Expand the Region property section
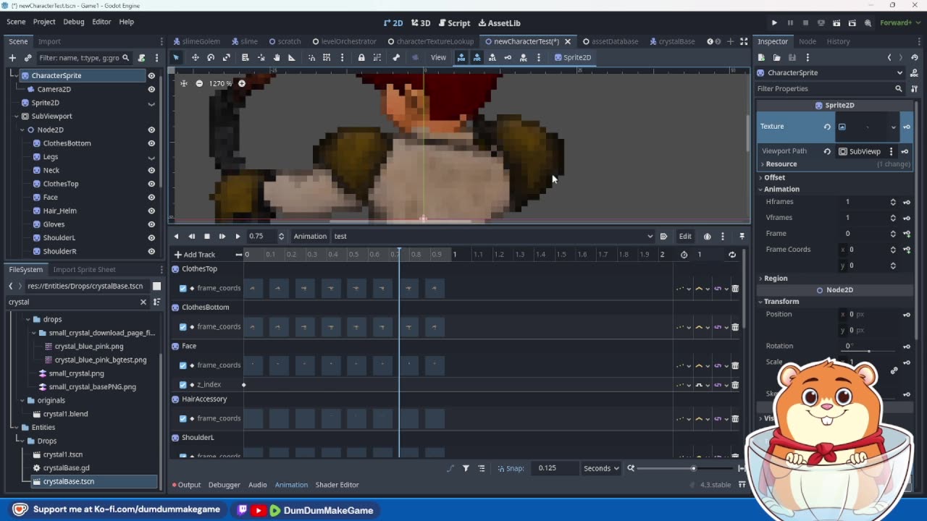 tap(775, 279)
